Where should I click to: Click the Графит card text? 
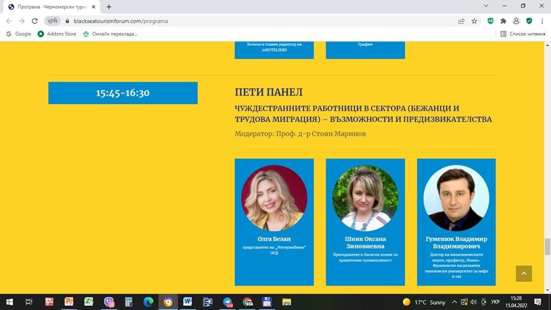pyautogui.click(x=365, y=45)
